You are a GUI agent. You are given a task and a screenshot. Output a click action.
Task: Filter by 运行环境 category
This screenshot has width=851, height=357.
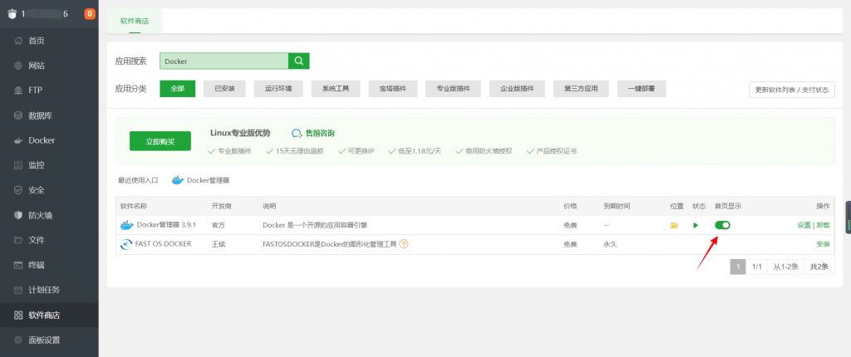point(278,89)
